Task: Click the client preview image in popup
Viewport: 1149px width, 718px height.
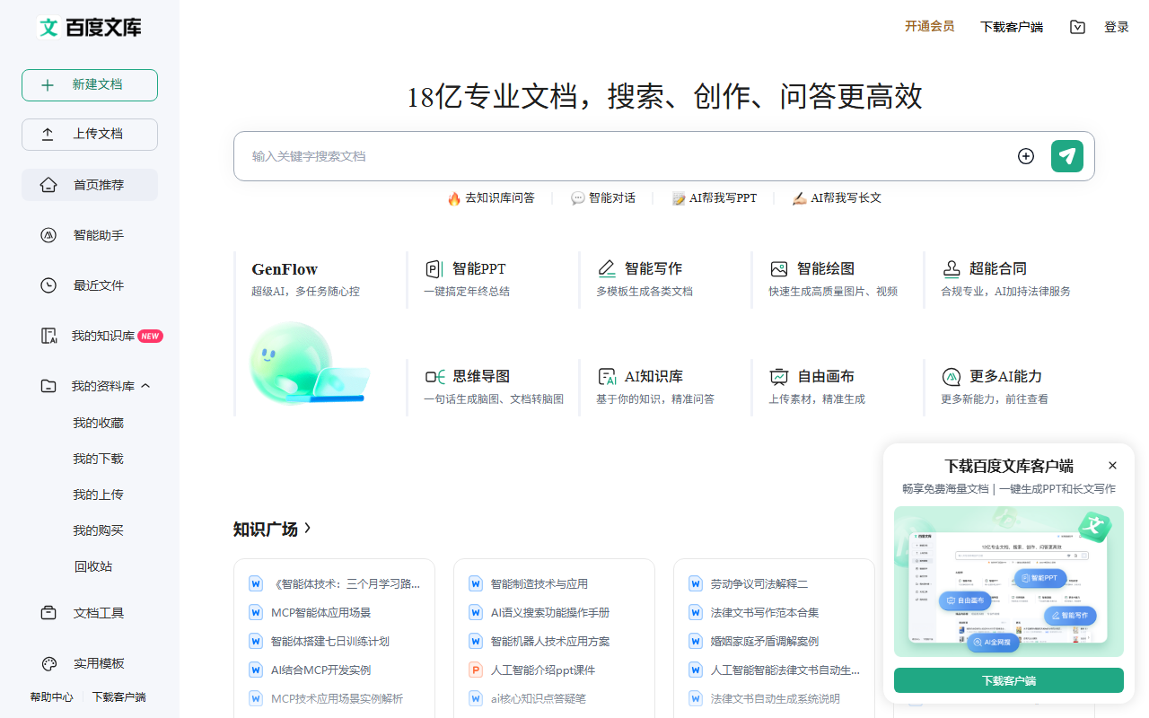Action: [1009, 582]
